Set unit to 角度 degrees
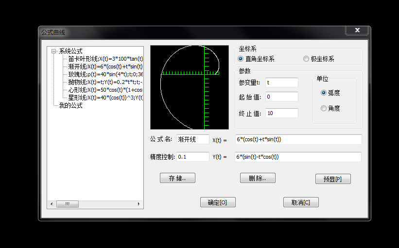399x248 pixels. click(324, 109)
